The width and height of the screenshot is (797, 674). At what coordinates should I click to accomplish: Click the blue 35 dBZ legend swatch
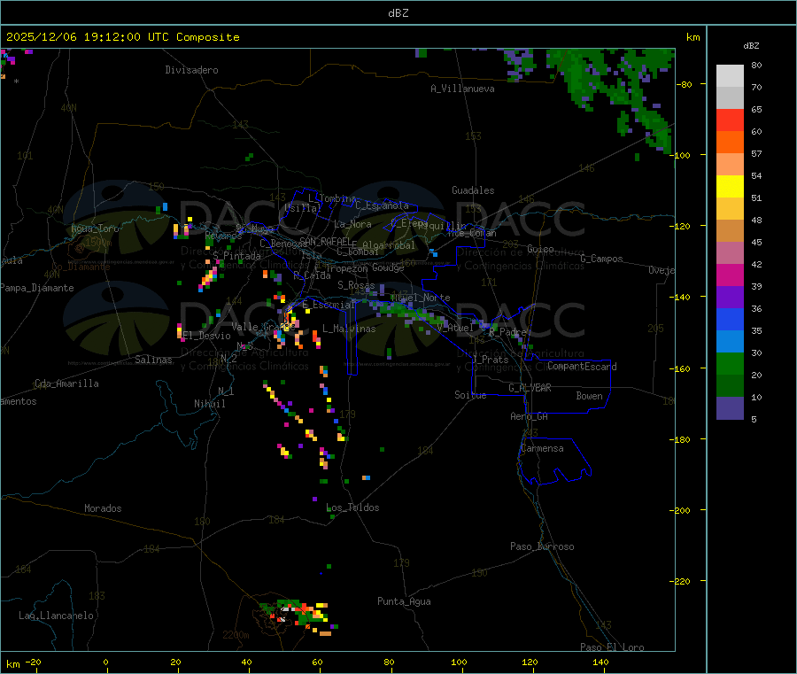pyautogui.click(x=730, y=319)
